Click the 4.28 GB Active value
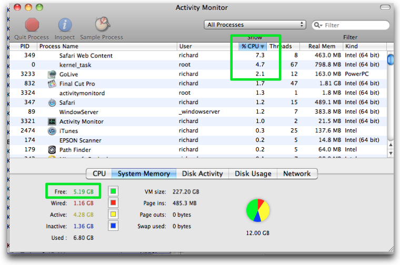The image size is (400, 265). [x=83, y=215]
